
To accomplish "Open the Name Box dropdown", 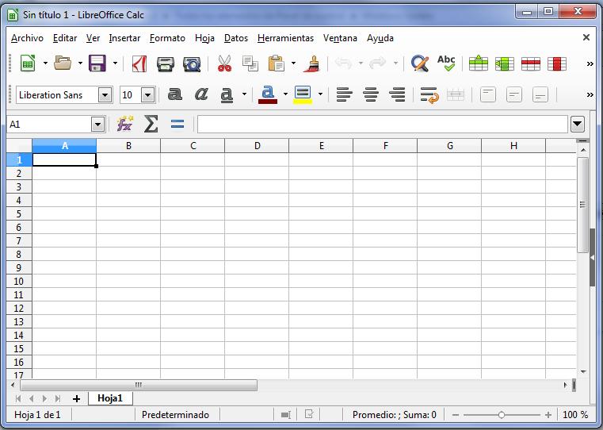I will click(x=98, y=125).
